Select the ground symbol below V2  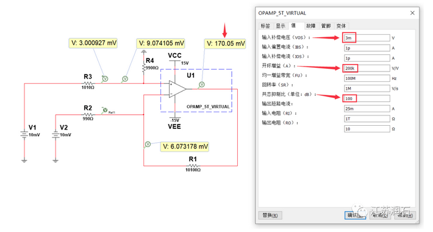coord(55,161)
